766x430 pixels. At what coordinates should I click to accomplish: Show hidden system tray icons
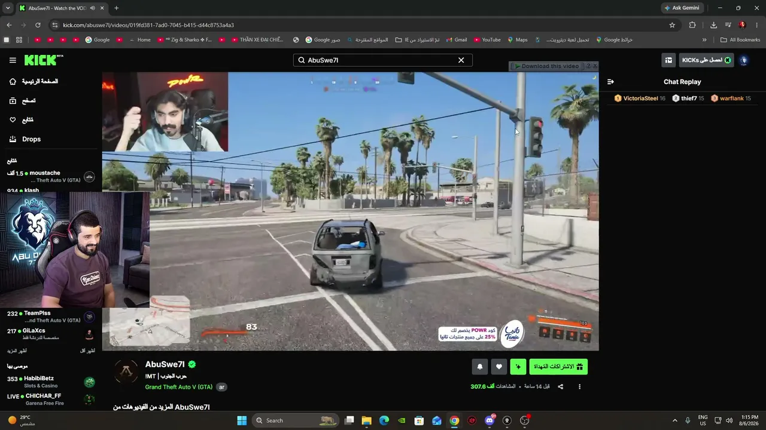pos(675,420)
